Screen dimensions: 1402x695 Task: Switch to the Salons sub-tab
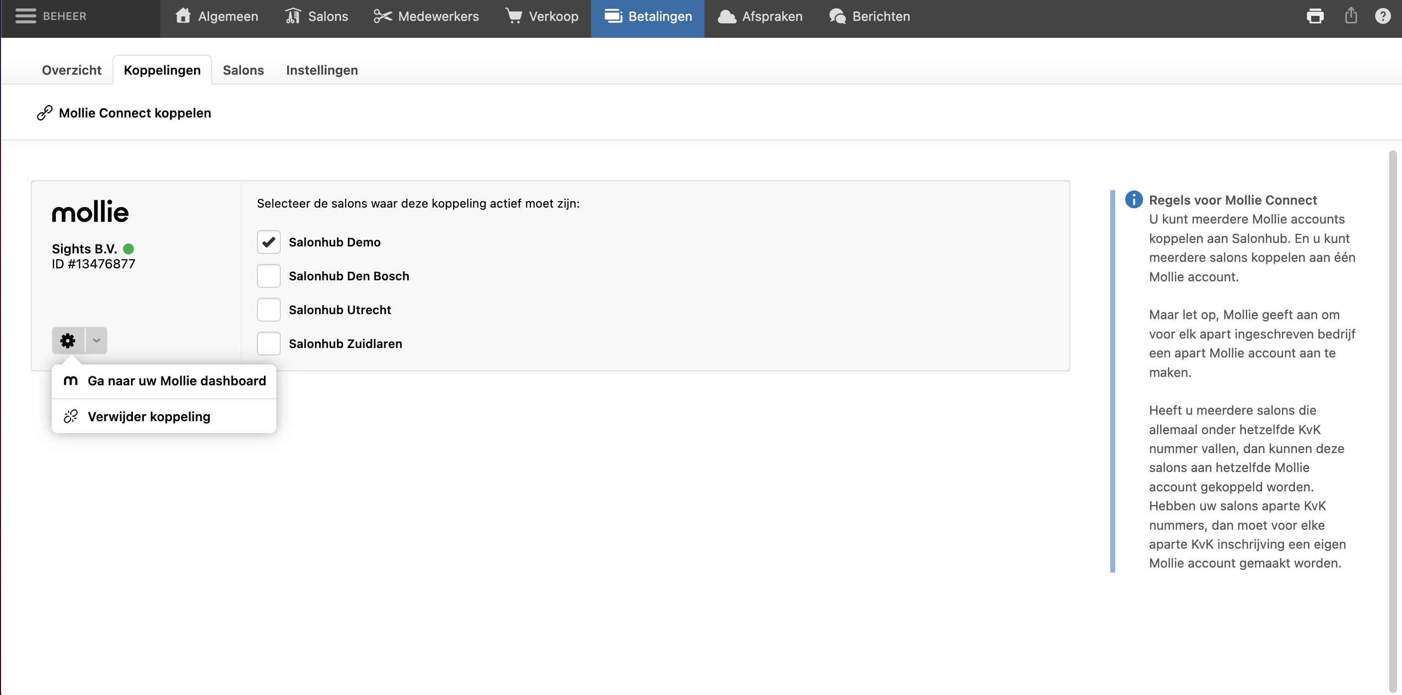click(243, 70)
